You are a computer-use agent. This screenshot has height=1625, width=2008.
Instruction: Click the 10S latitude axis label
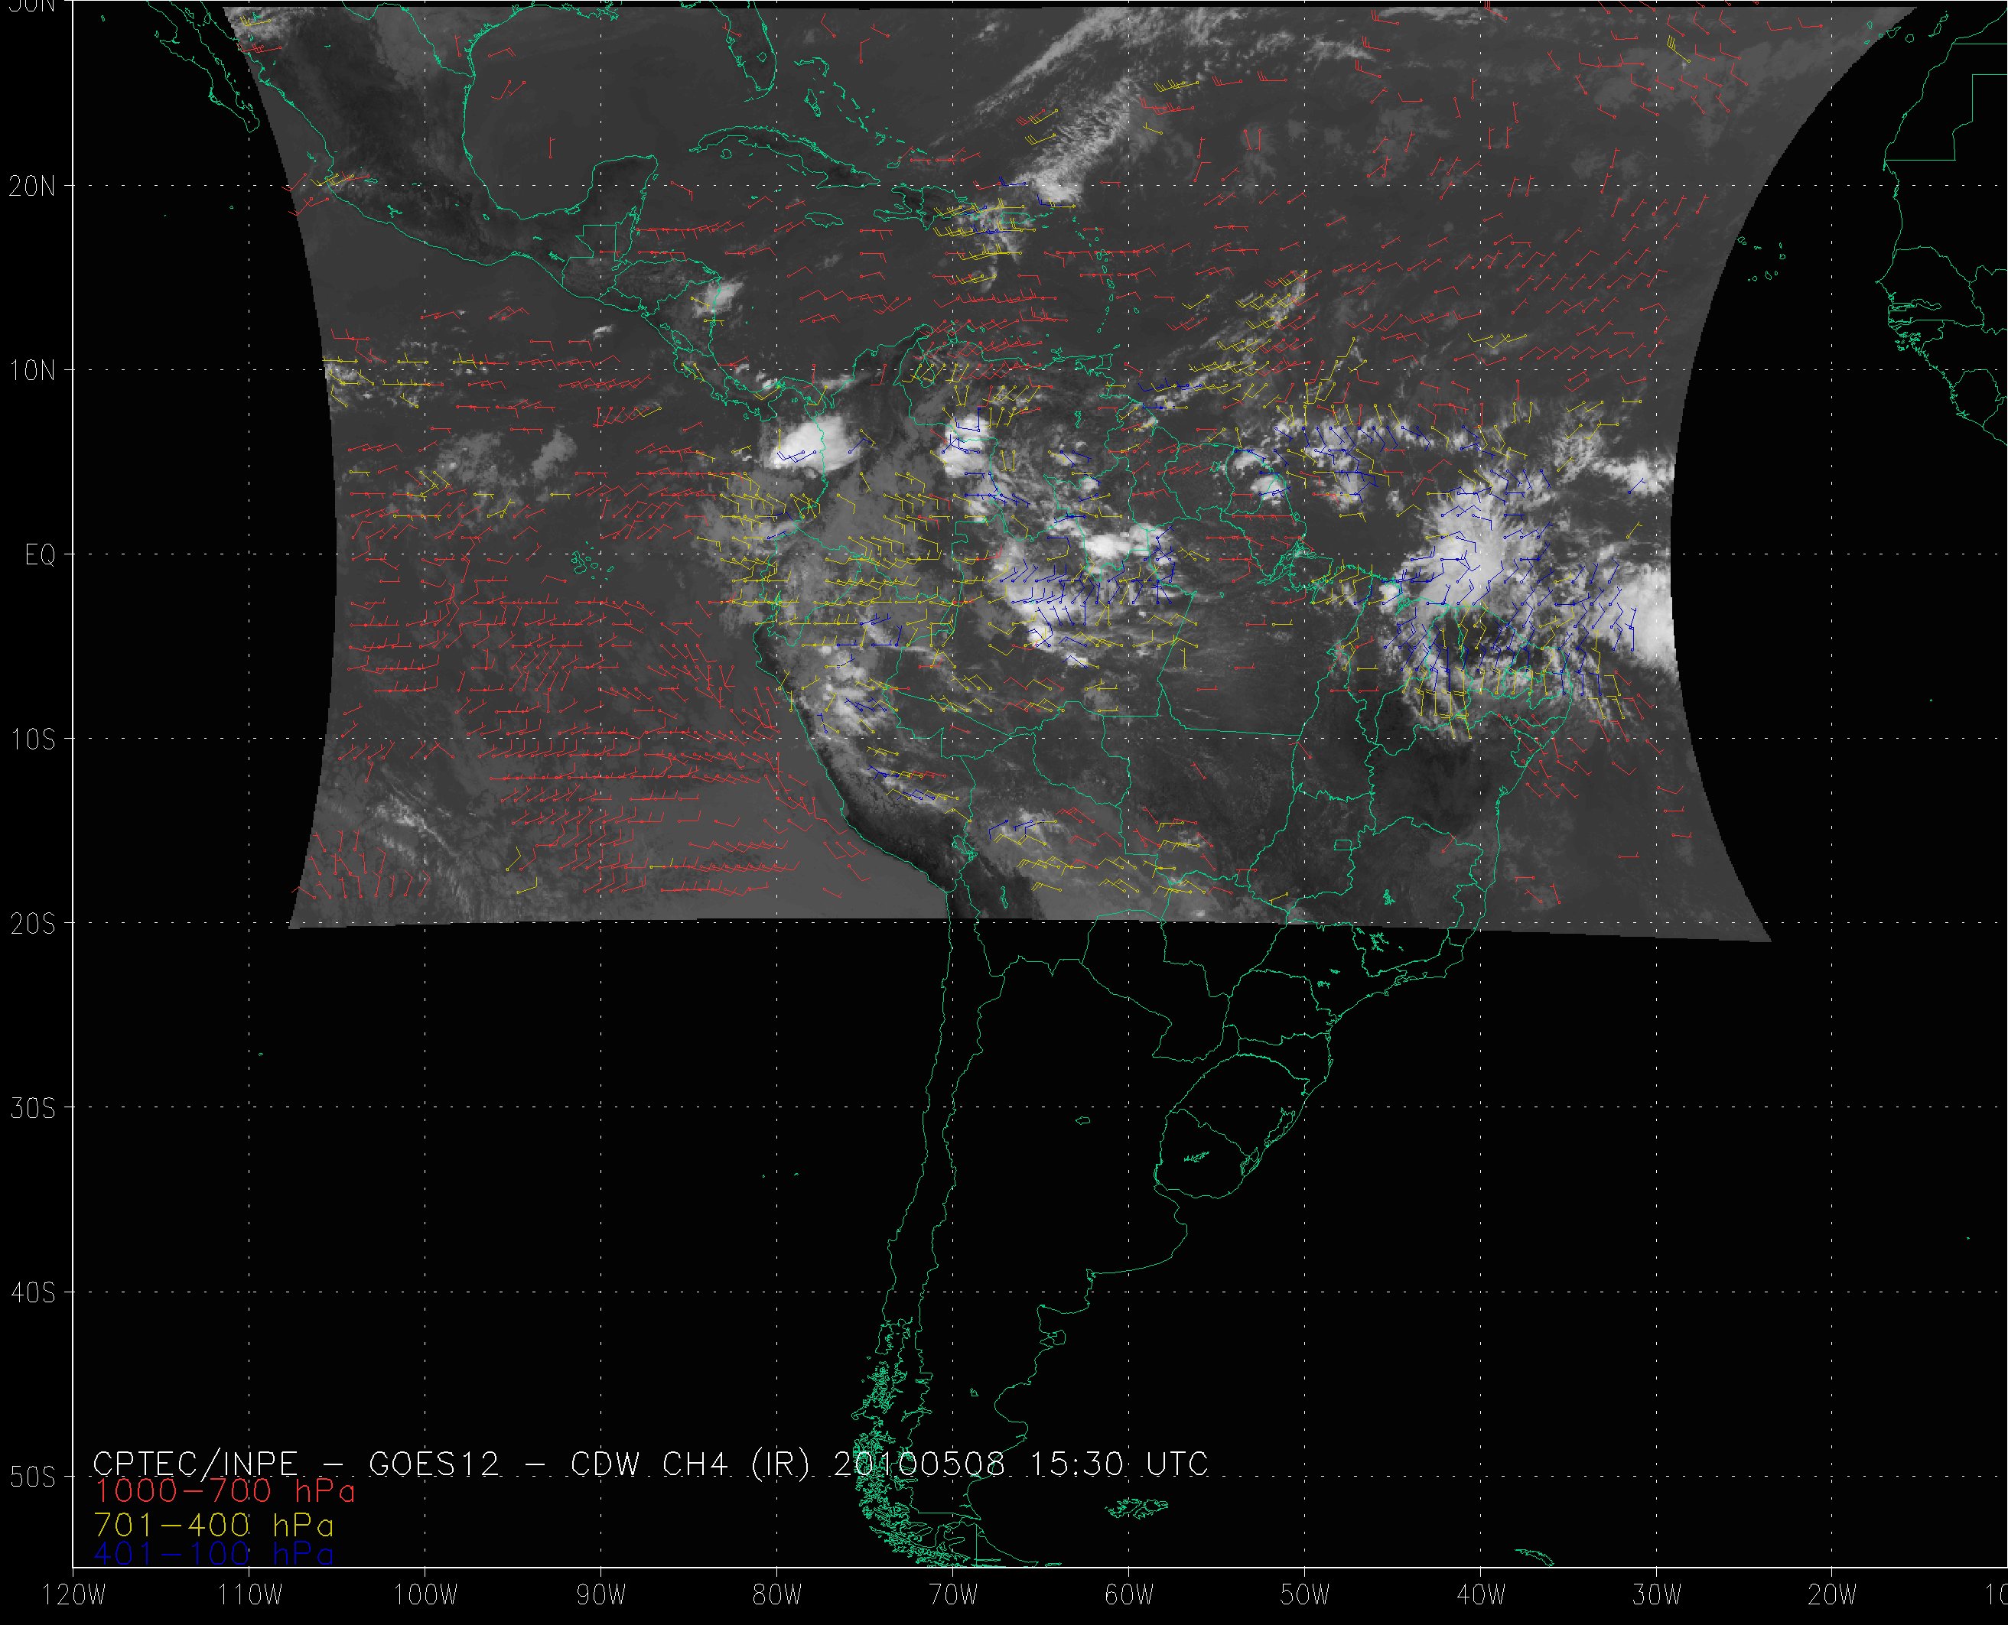pyautogui.click(x=32, y=739)
